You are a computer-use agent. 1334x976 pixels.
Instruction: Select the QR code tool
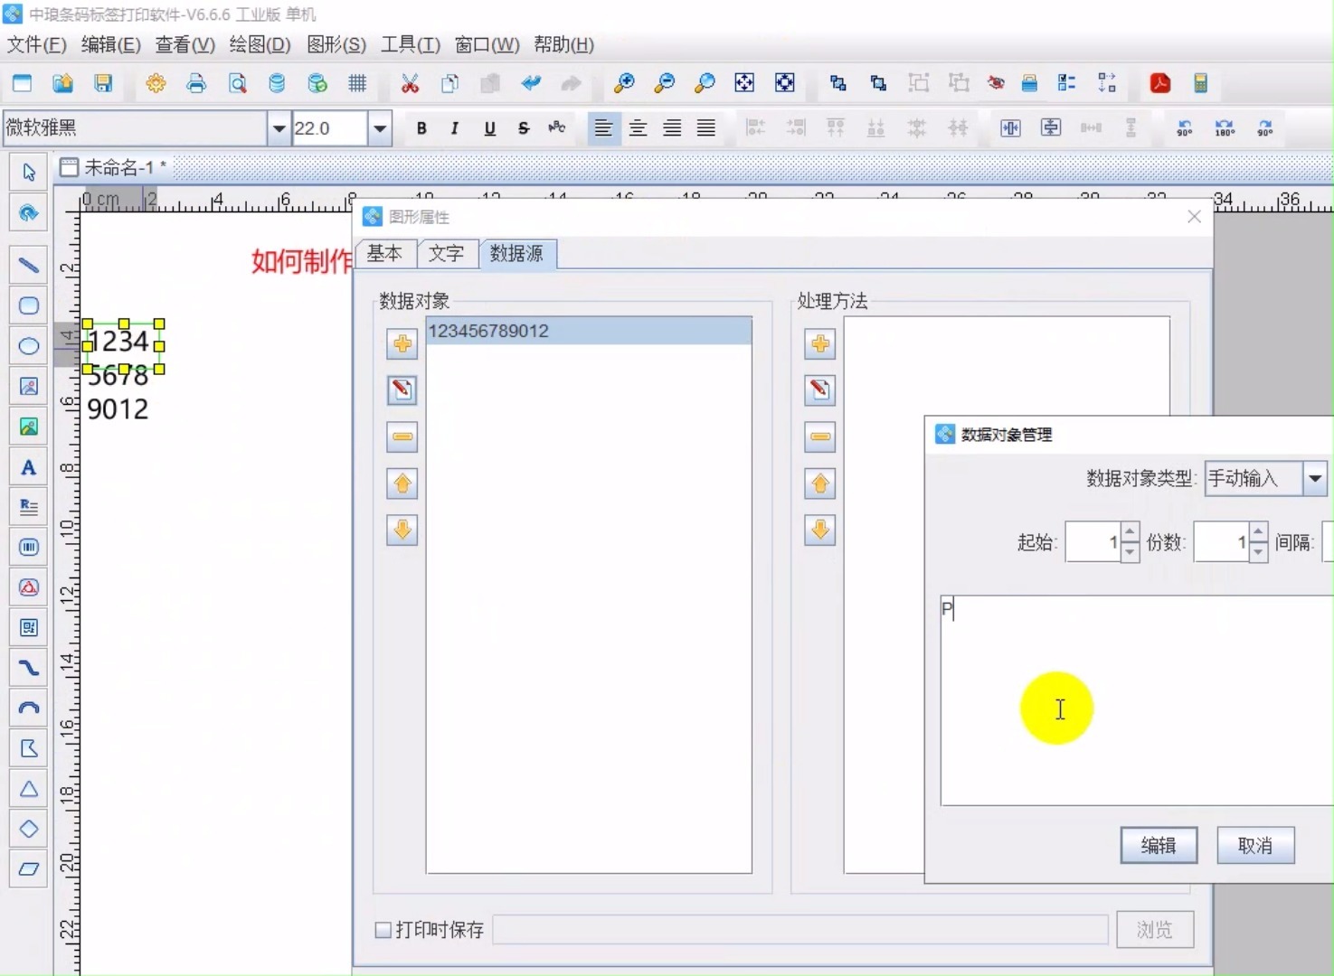pos(28,627)
